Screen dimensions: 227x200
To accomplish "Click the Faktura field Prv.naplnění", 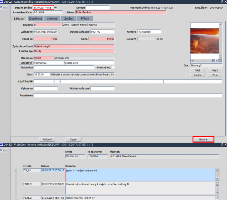I will (149, 32).
